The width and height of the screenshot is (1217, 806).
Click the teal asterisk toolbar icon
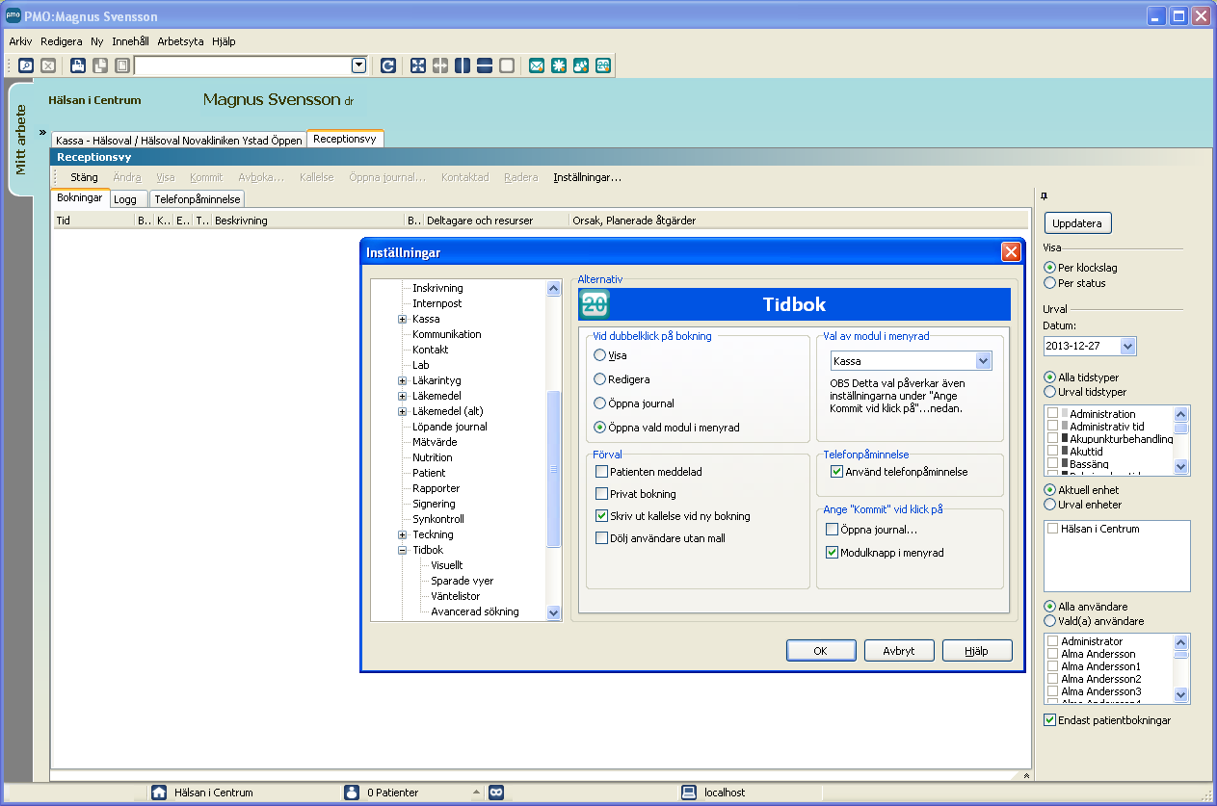(x=559, y=65)
